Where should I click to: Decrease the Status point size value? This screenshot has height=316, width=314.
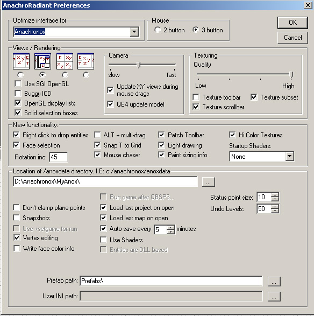[x=275, y=199]
